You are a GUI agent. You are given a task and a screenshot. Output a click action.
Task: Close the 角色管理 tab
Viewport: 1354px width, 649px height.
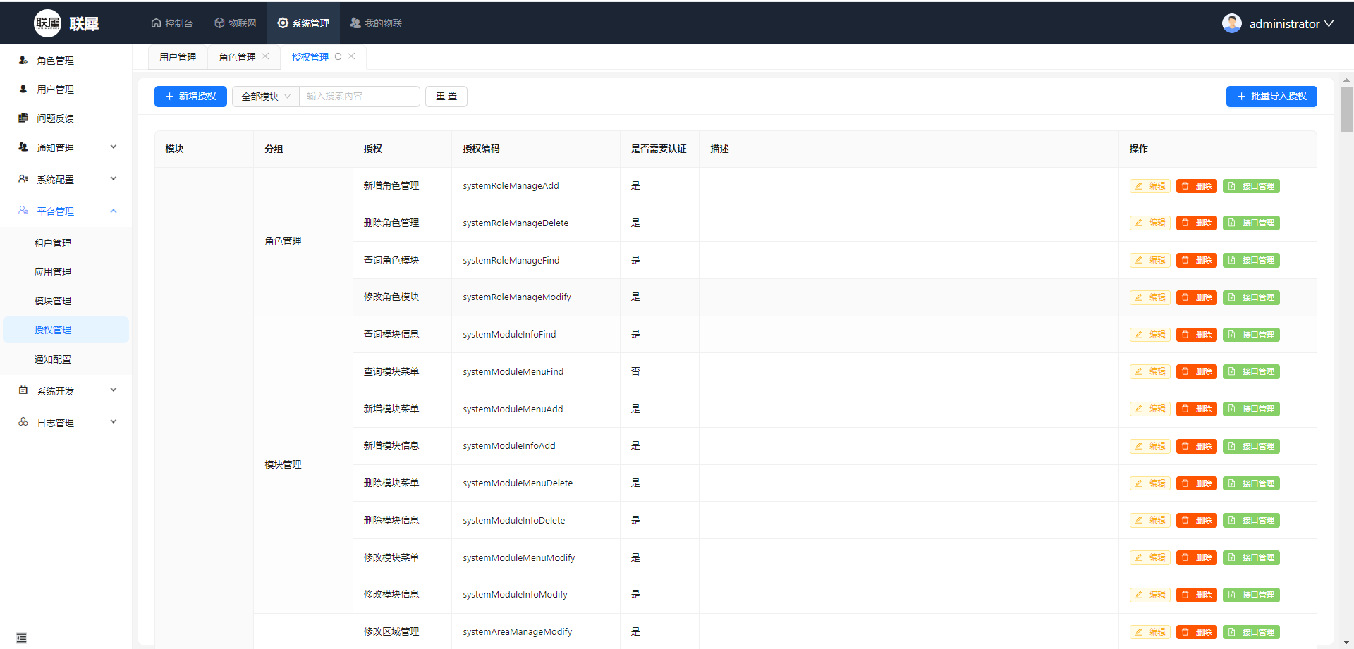(265, 56)
